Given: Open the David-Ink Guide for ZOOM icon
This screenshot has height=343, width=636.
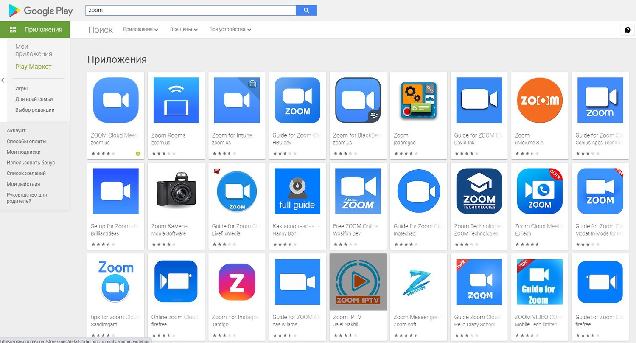Looking at the screenshot, I should click(x=479, y=100).
